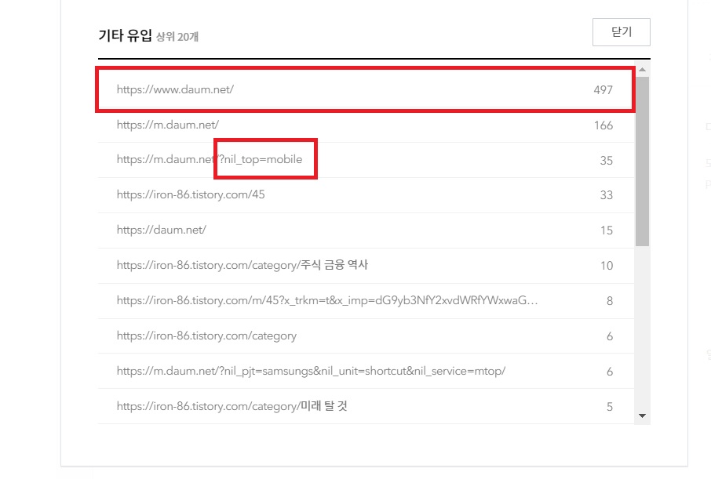Viewport: 711px width, 479px height.
Task: Click the 상위 20개 subtitle text
Action: pos(177,37)
